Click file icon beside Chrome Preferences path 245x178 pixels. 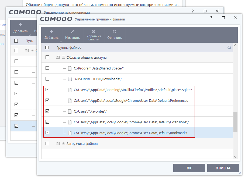tap(70, 100)
